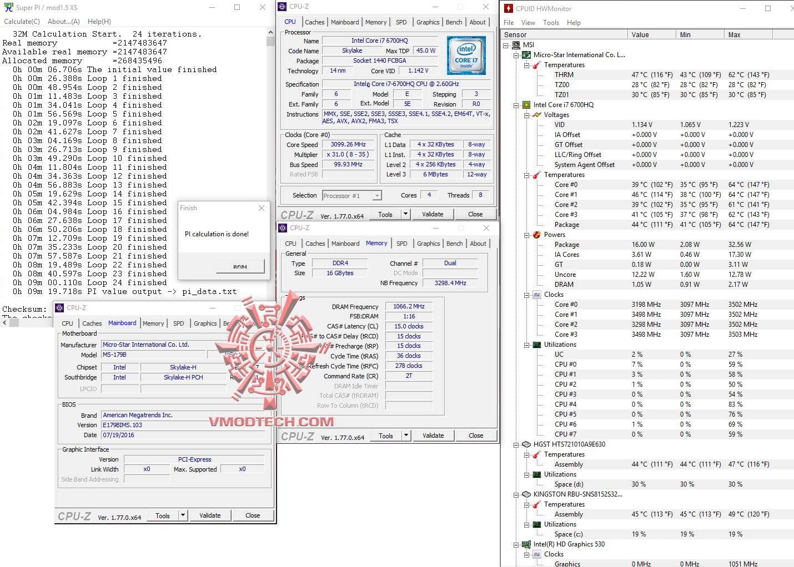Open Tools dropdown arrow in CPU-Z Mainboard window
This screenshot has width=794, height=567.
[x=183, y=515]
